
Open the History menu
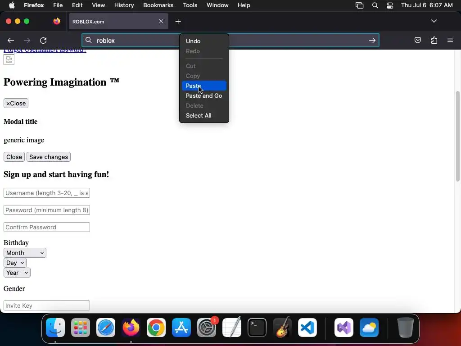(x=124, y=5)
